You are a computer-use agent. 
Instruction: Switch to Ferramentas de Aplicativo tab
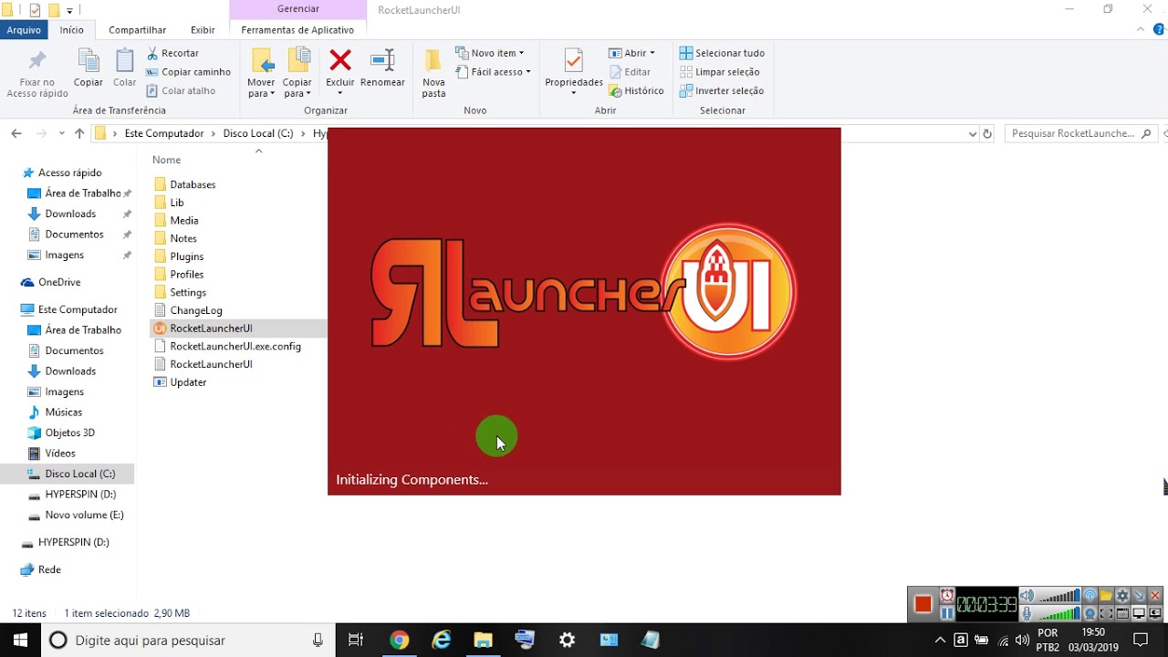tap(297, 30)
